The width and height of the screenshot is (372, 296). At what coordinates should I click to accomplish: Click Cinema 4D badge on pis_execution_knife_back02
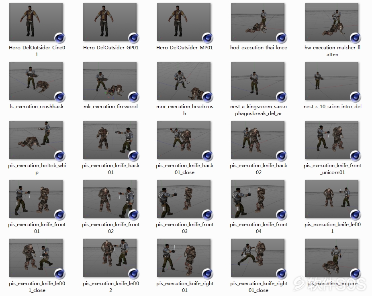[x=282, y=156]
